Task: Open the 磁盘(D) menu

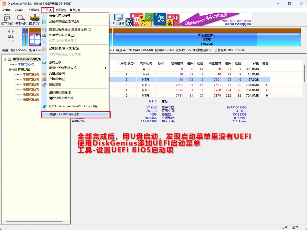Action: click(x=20, y=10)
